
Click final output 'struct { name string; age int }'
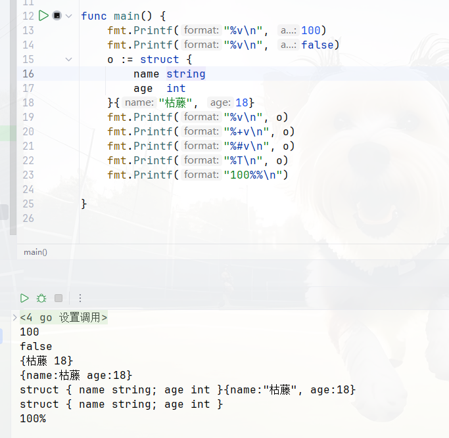point(121,405)
